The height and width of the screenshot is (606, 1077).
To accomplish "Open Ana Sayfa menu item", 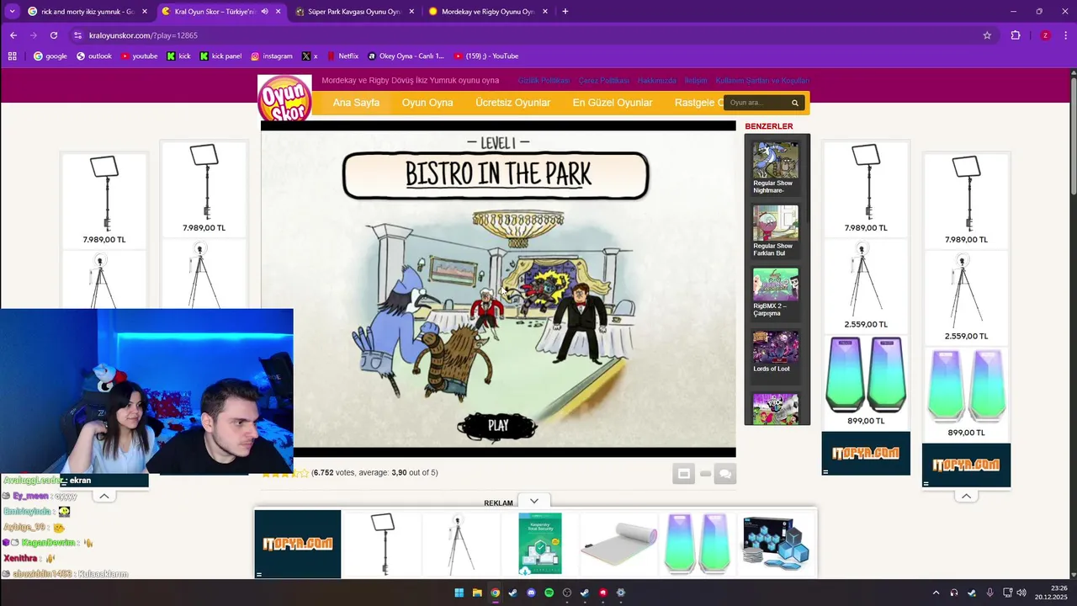I will (356, 103).
